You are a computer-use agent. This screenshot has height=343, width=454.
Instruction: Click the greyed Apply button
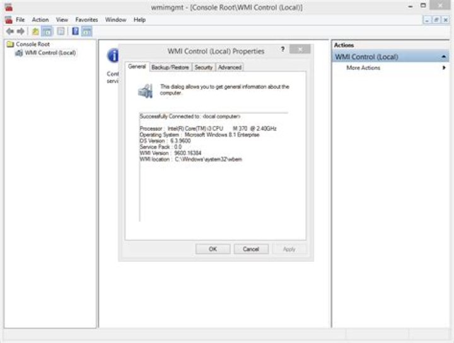click(289, 249)
